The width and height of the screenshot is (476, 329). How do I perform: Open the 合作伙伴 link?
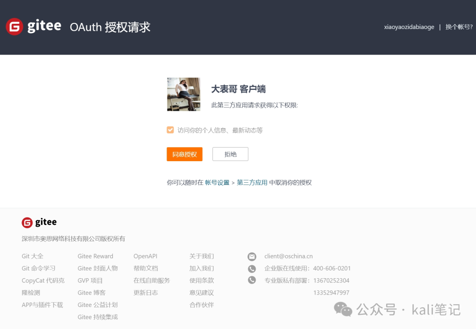201,305
